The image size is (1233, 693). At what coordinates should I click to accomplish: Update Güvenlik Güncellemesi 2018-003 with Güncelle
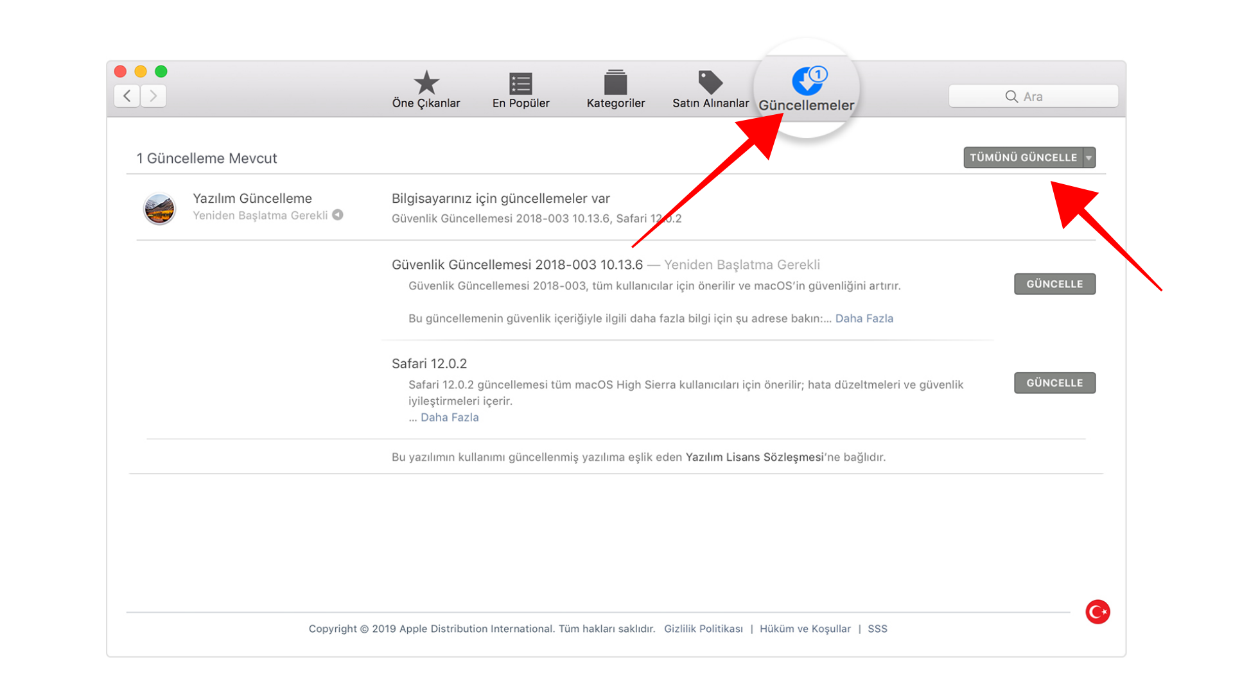tap(1054, 284)
